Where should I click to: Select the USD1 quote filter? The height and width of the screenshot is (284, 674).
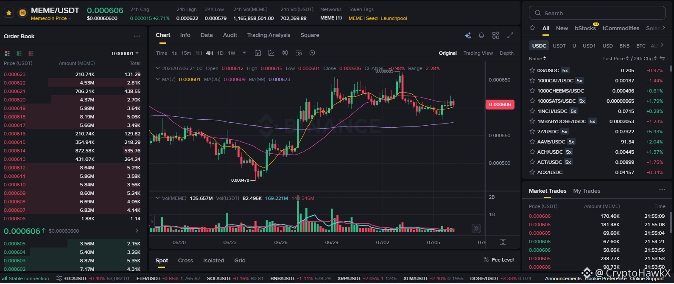click(589, 46)
